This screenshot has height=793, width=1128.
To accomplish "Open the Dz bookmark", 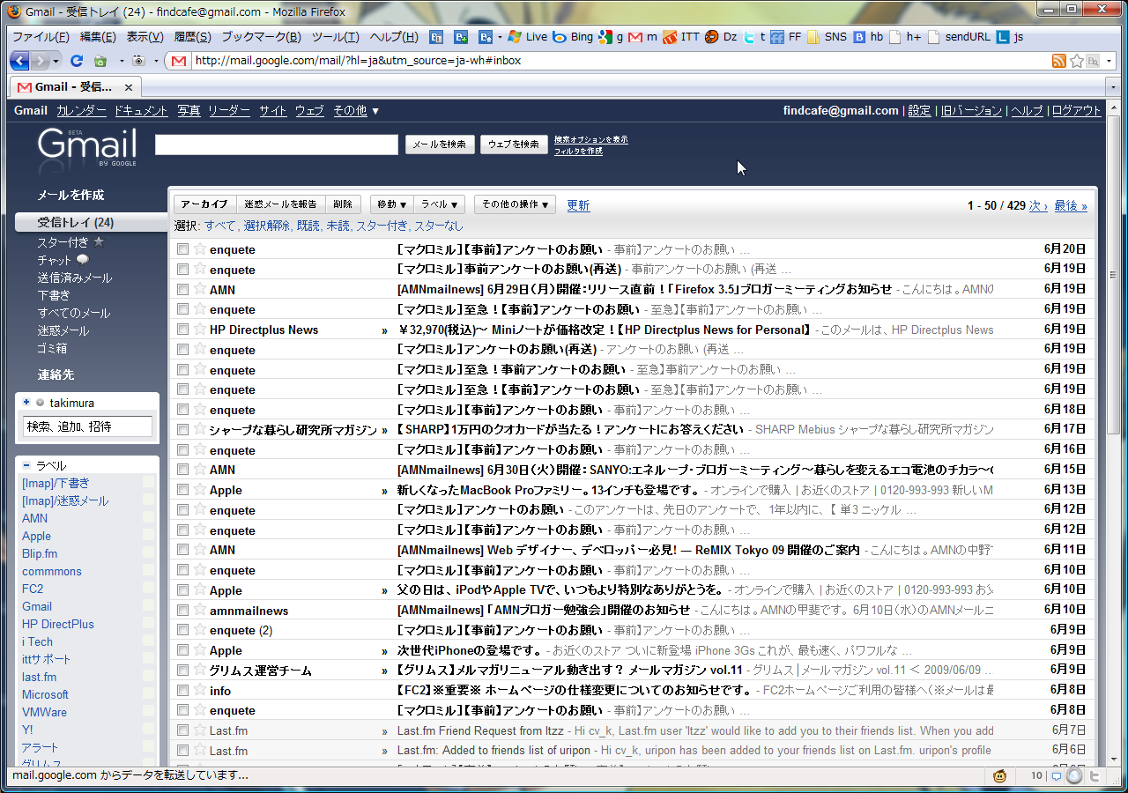I will point(721,37).
